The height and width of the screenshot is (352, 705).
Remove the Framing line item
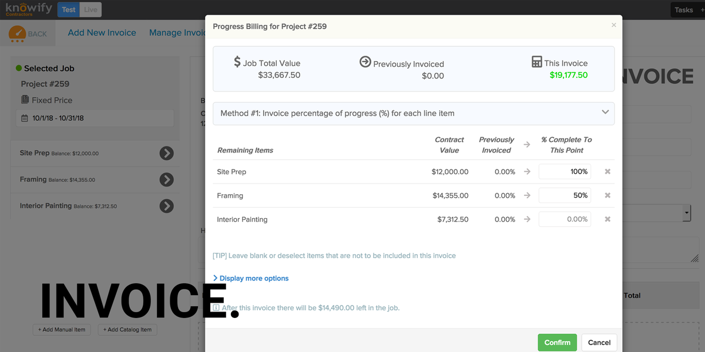tap(607, 195)
